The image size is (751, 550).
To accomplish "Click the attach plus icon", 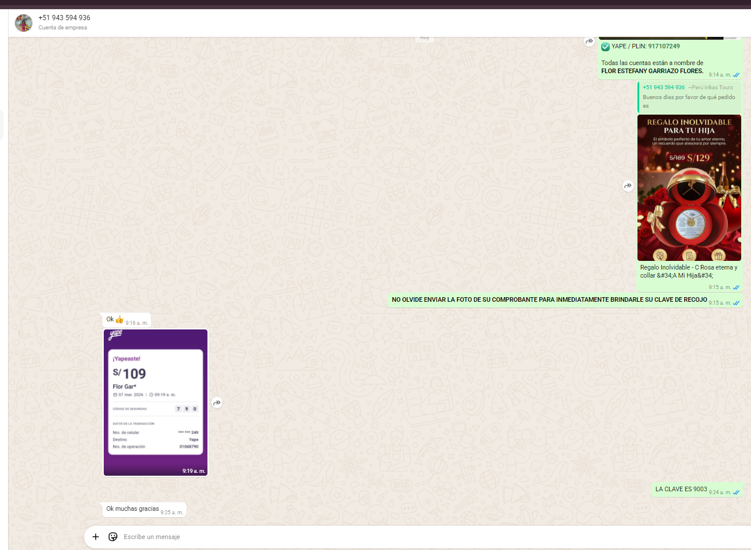I will coord(96,537).
